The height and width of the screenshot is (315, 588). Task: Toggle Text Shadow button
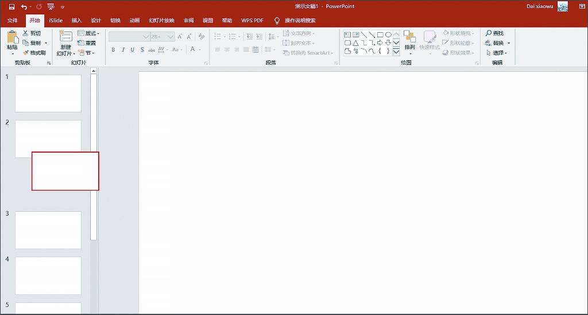142,49
